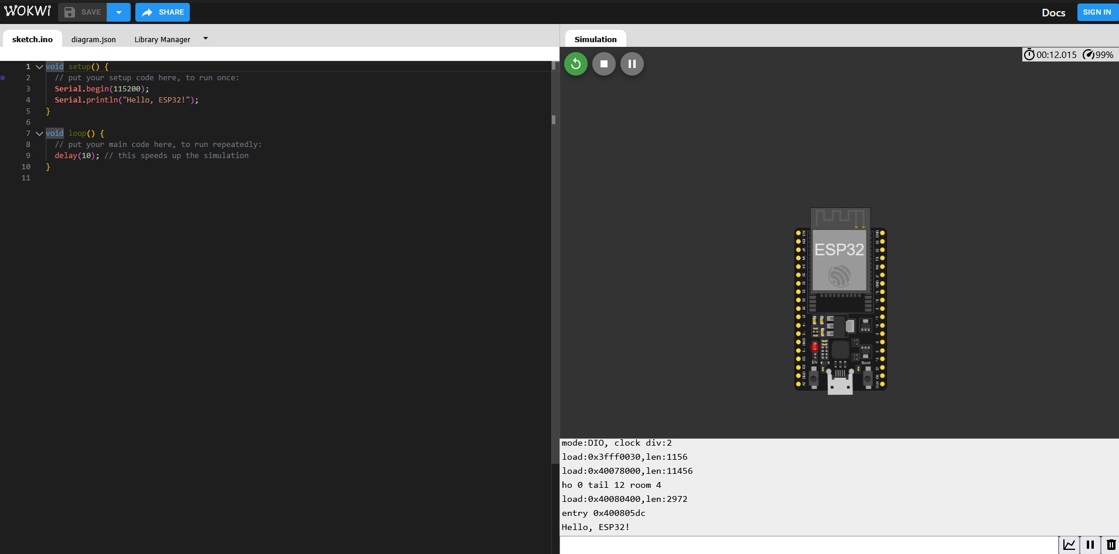This screenshot has width=1119, height=554.
Task: Click the ESP32 board chip
Action: [839, 260]
